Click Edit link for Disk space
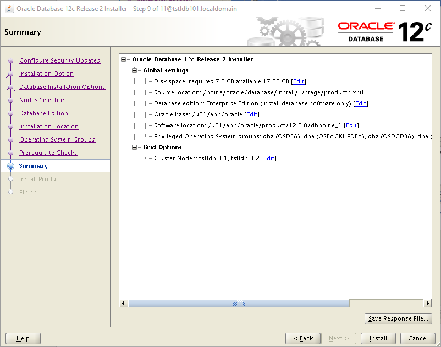The image size is (441, 347). 299,81
